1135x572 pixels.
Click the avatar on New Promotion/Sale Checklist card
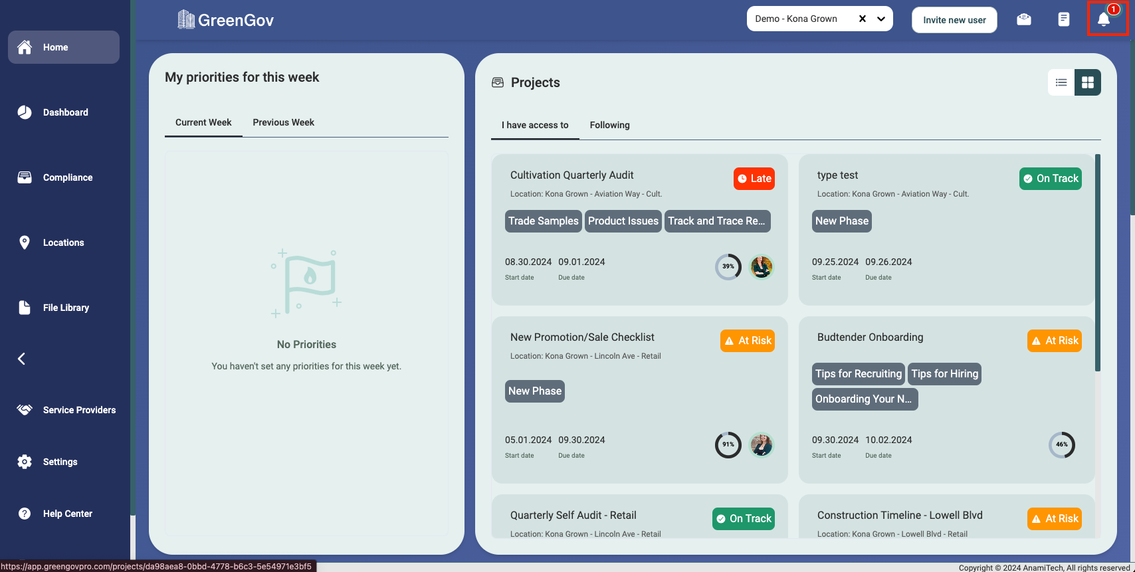pos(762,445)
